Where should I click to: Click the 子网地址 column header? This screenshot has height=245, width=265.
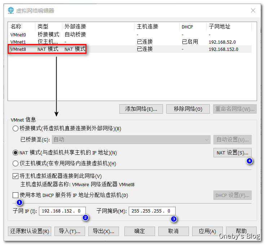coord(229,27)
